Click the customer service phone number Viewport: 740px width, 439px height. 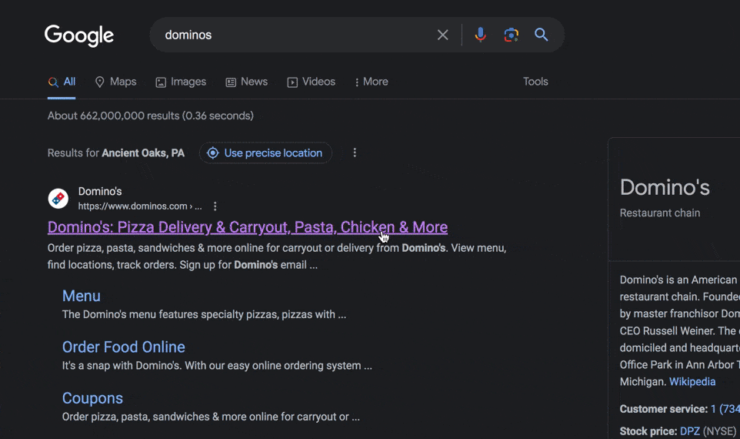[725, 409]
